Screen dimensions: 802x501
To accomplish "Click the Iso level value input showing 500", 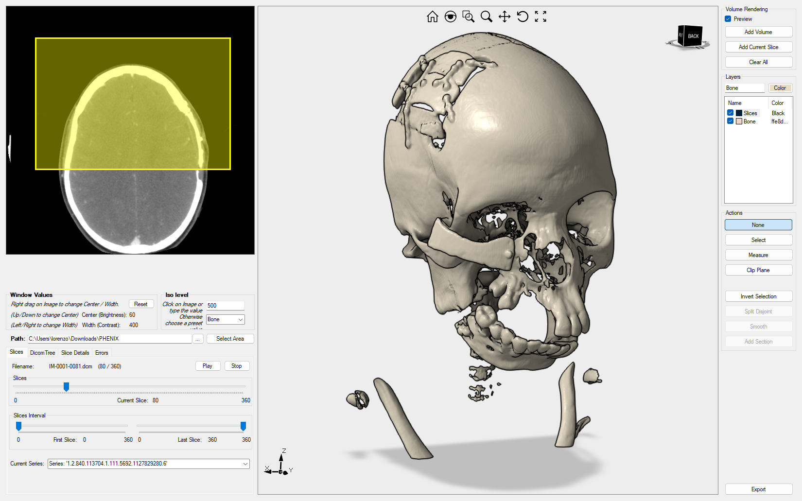I will click(x=225, y=305).
